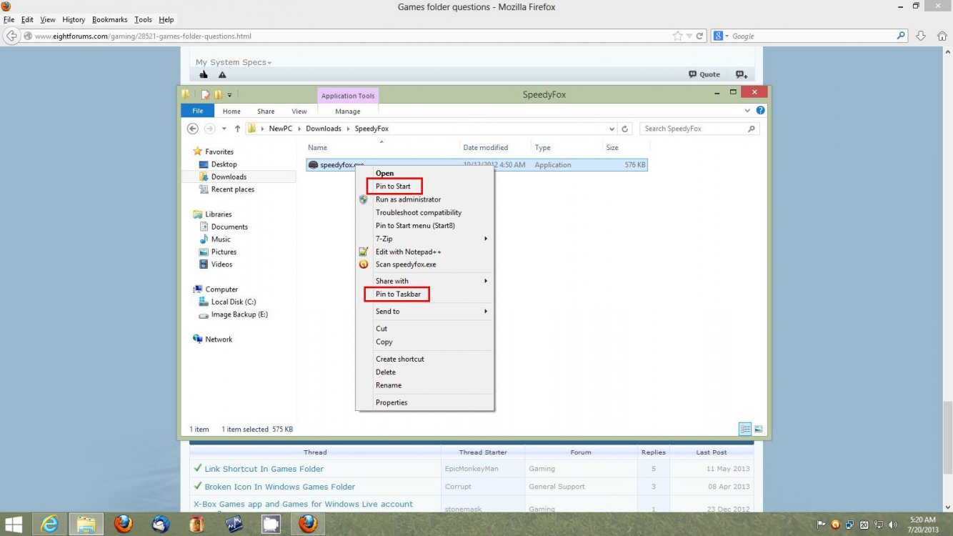Open the recent locations dropdown arrow

coord(224,129)
